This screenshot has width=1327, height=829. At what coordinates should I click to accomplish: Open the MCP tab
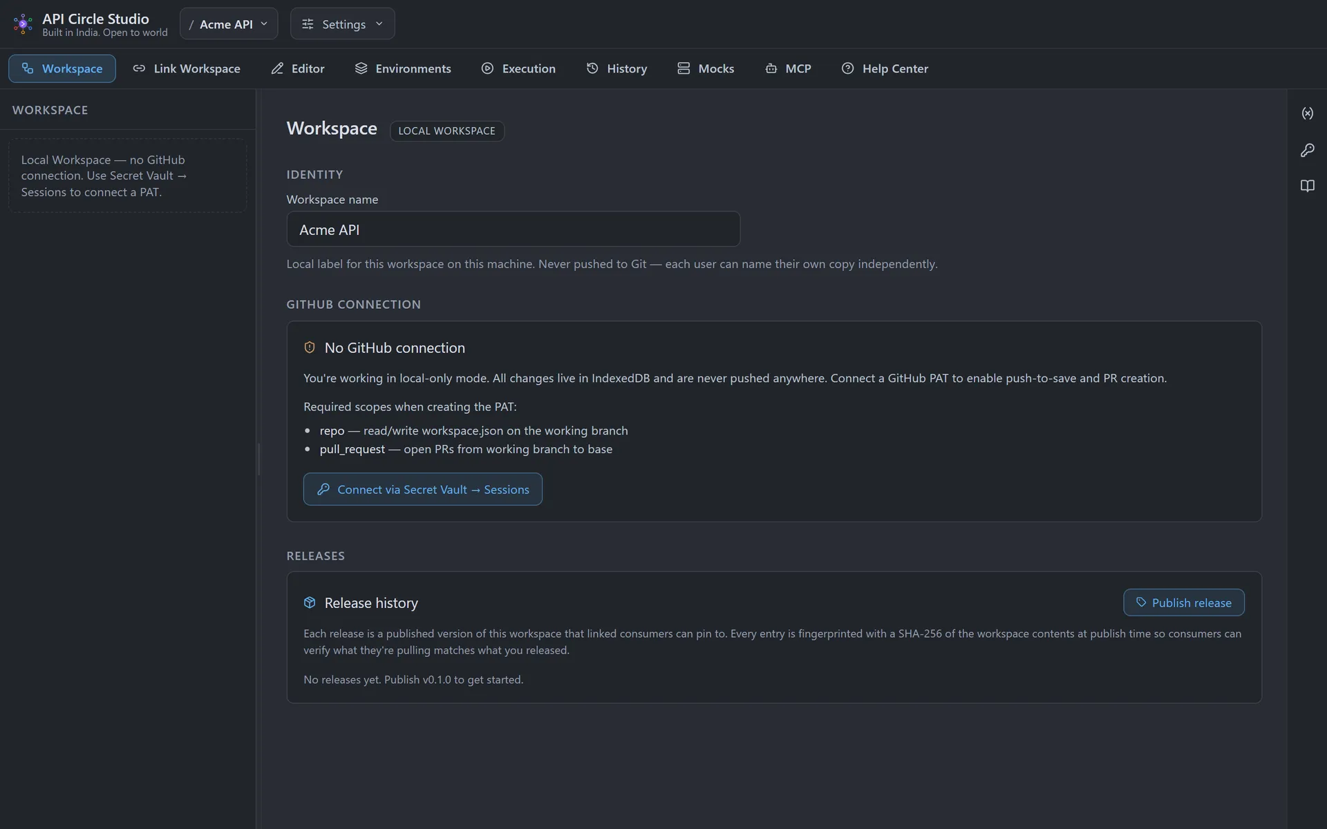(x=788, y=68)
